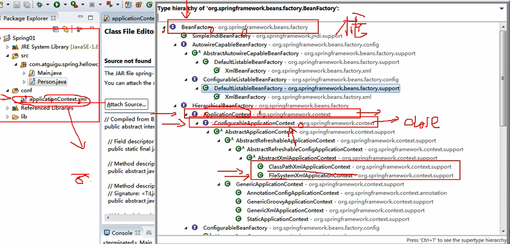Click the HierarchicalBeanFactory interface icon

click(184, 105)
